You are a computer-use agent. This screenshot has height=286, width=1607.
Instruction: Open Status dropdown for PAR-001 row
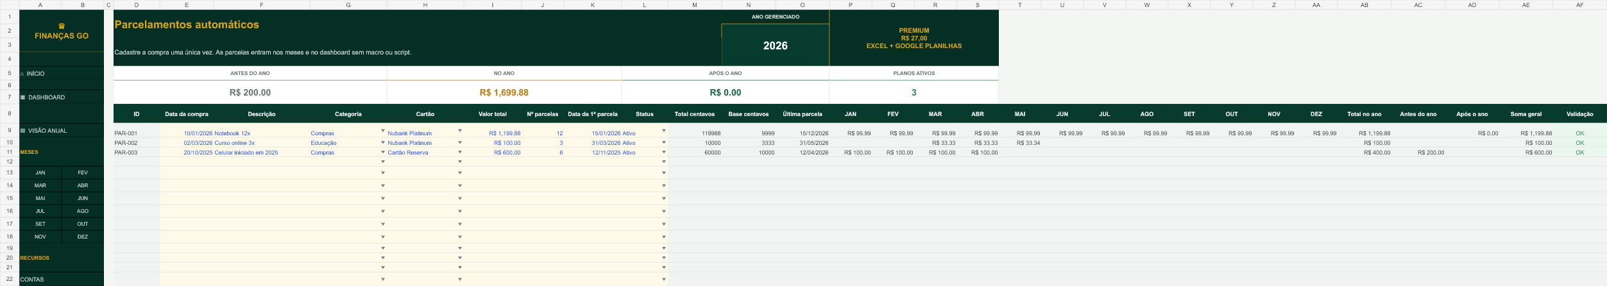click(664, 131)
